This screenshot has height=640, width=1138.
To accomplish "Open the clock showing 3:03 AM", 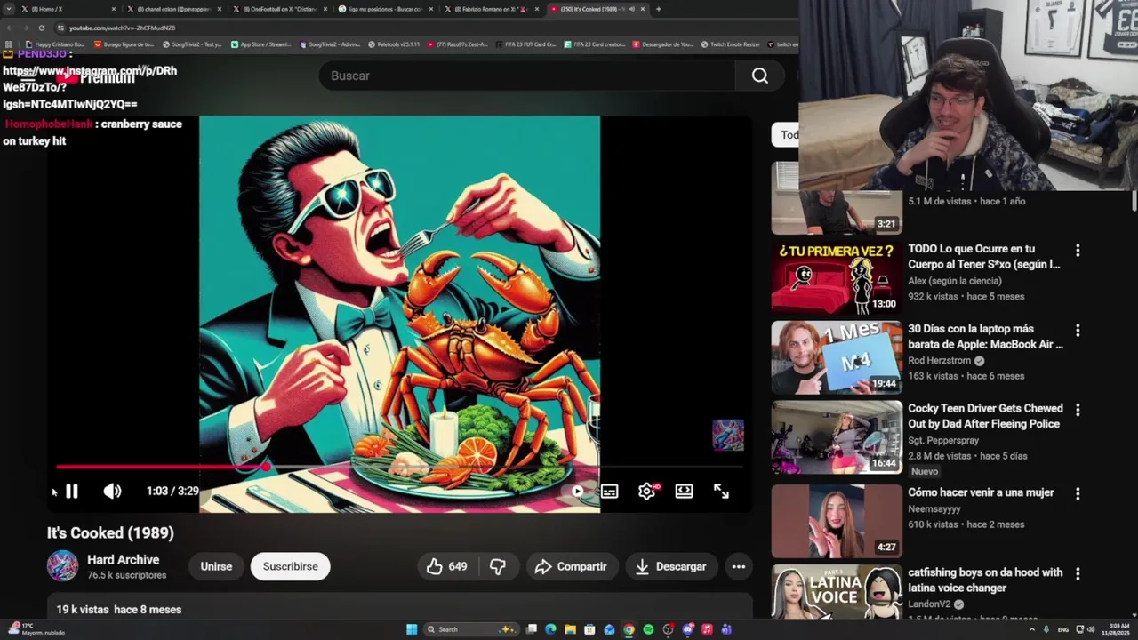I will (1117, 629).
